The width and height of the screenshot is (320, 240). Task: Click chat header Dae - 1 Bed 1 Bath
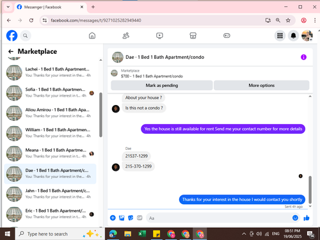tap(164, 57)
